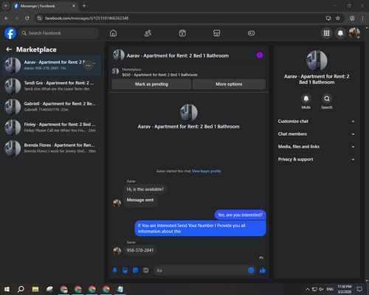The image size is (369, 295).
Task: Open the Facebook menu grid icon
Action: [326, 33]
